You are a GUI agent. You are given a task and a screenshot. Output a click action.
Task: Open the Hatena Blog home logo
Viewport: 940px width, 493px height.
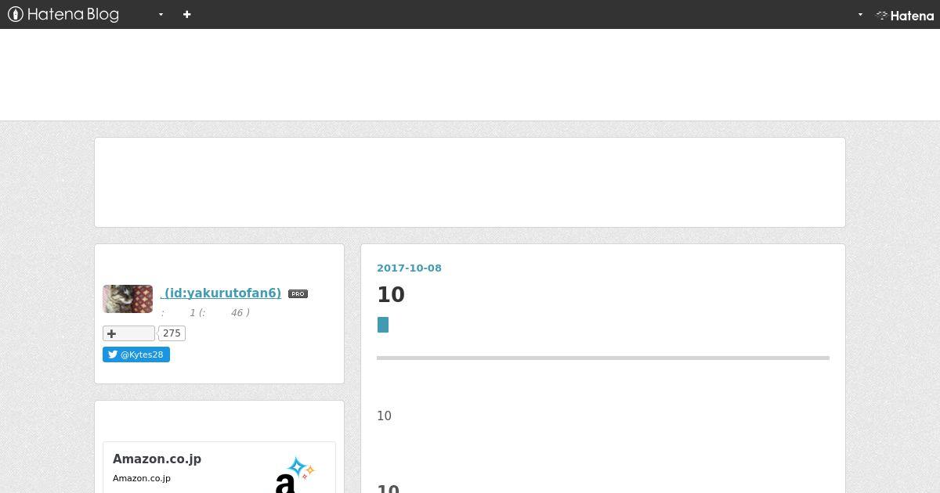click(x=63, y=14)
